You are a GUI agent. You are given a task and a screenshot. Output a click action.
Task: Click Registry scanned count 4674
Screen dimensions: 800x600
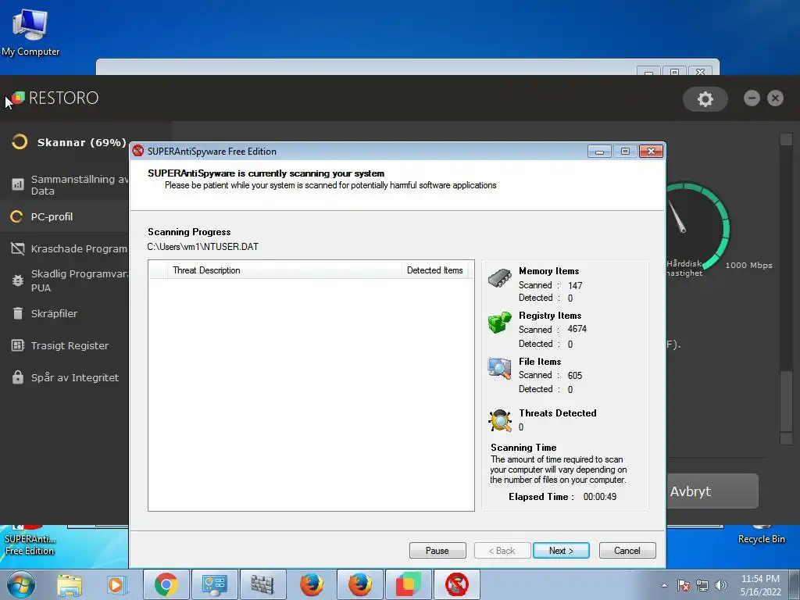577,329
